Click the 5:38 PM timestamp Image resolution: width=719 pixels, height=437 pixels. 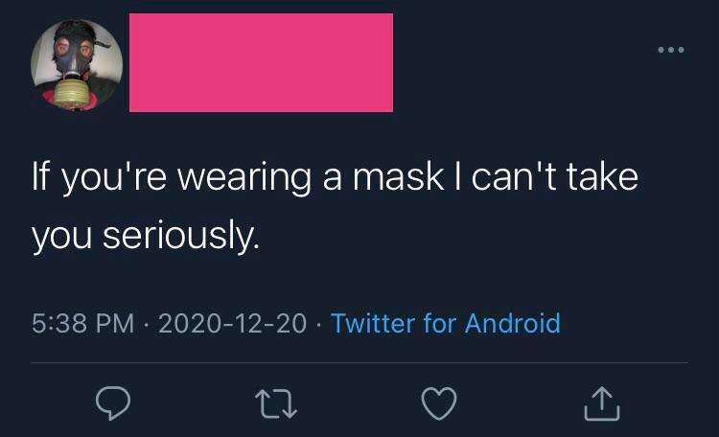(x=83, y=323)
